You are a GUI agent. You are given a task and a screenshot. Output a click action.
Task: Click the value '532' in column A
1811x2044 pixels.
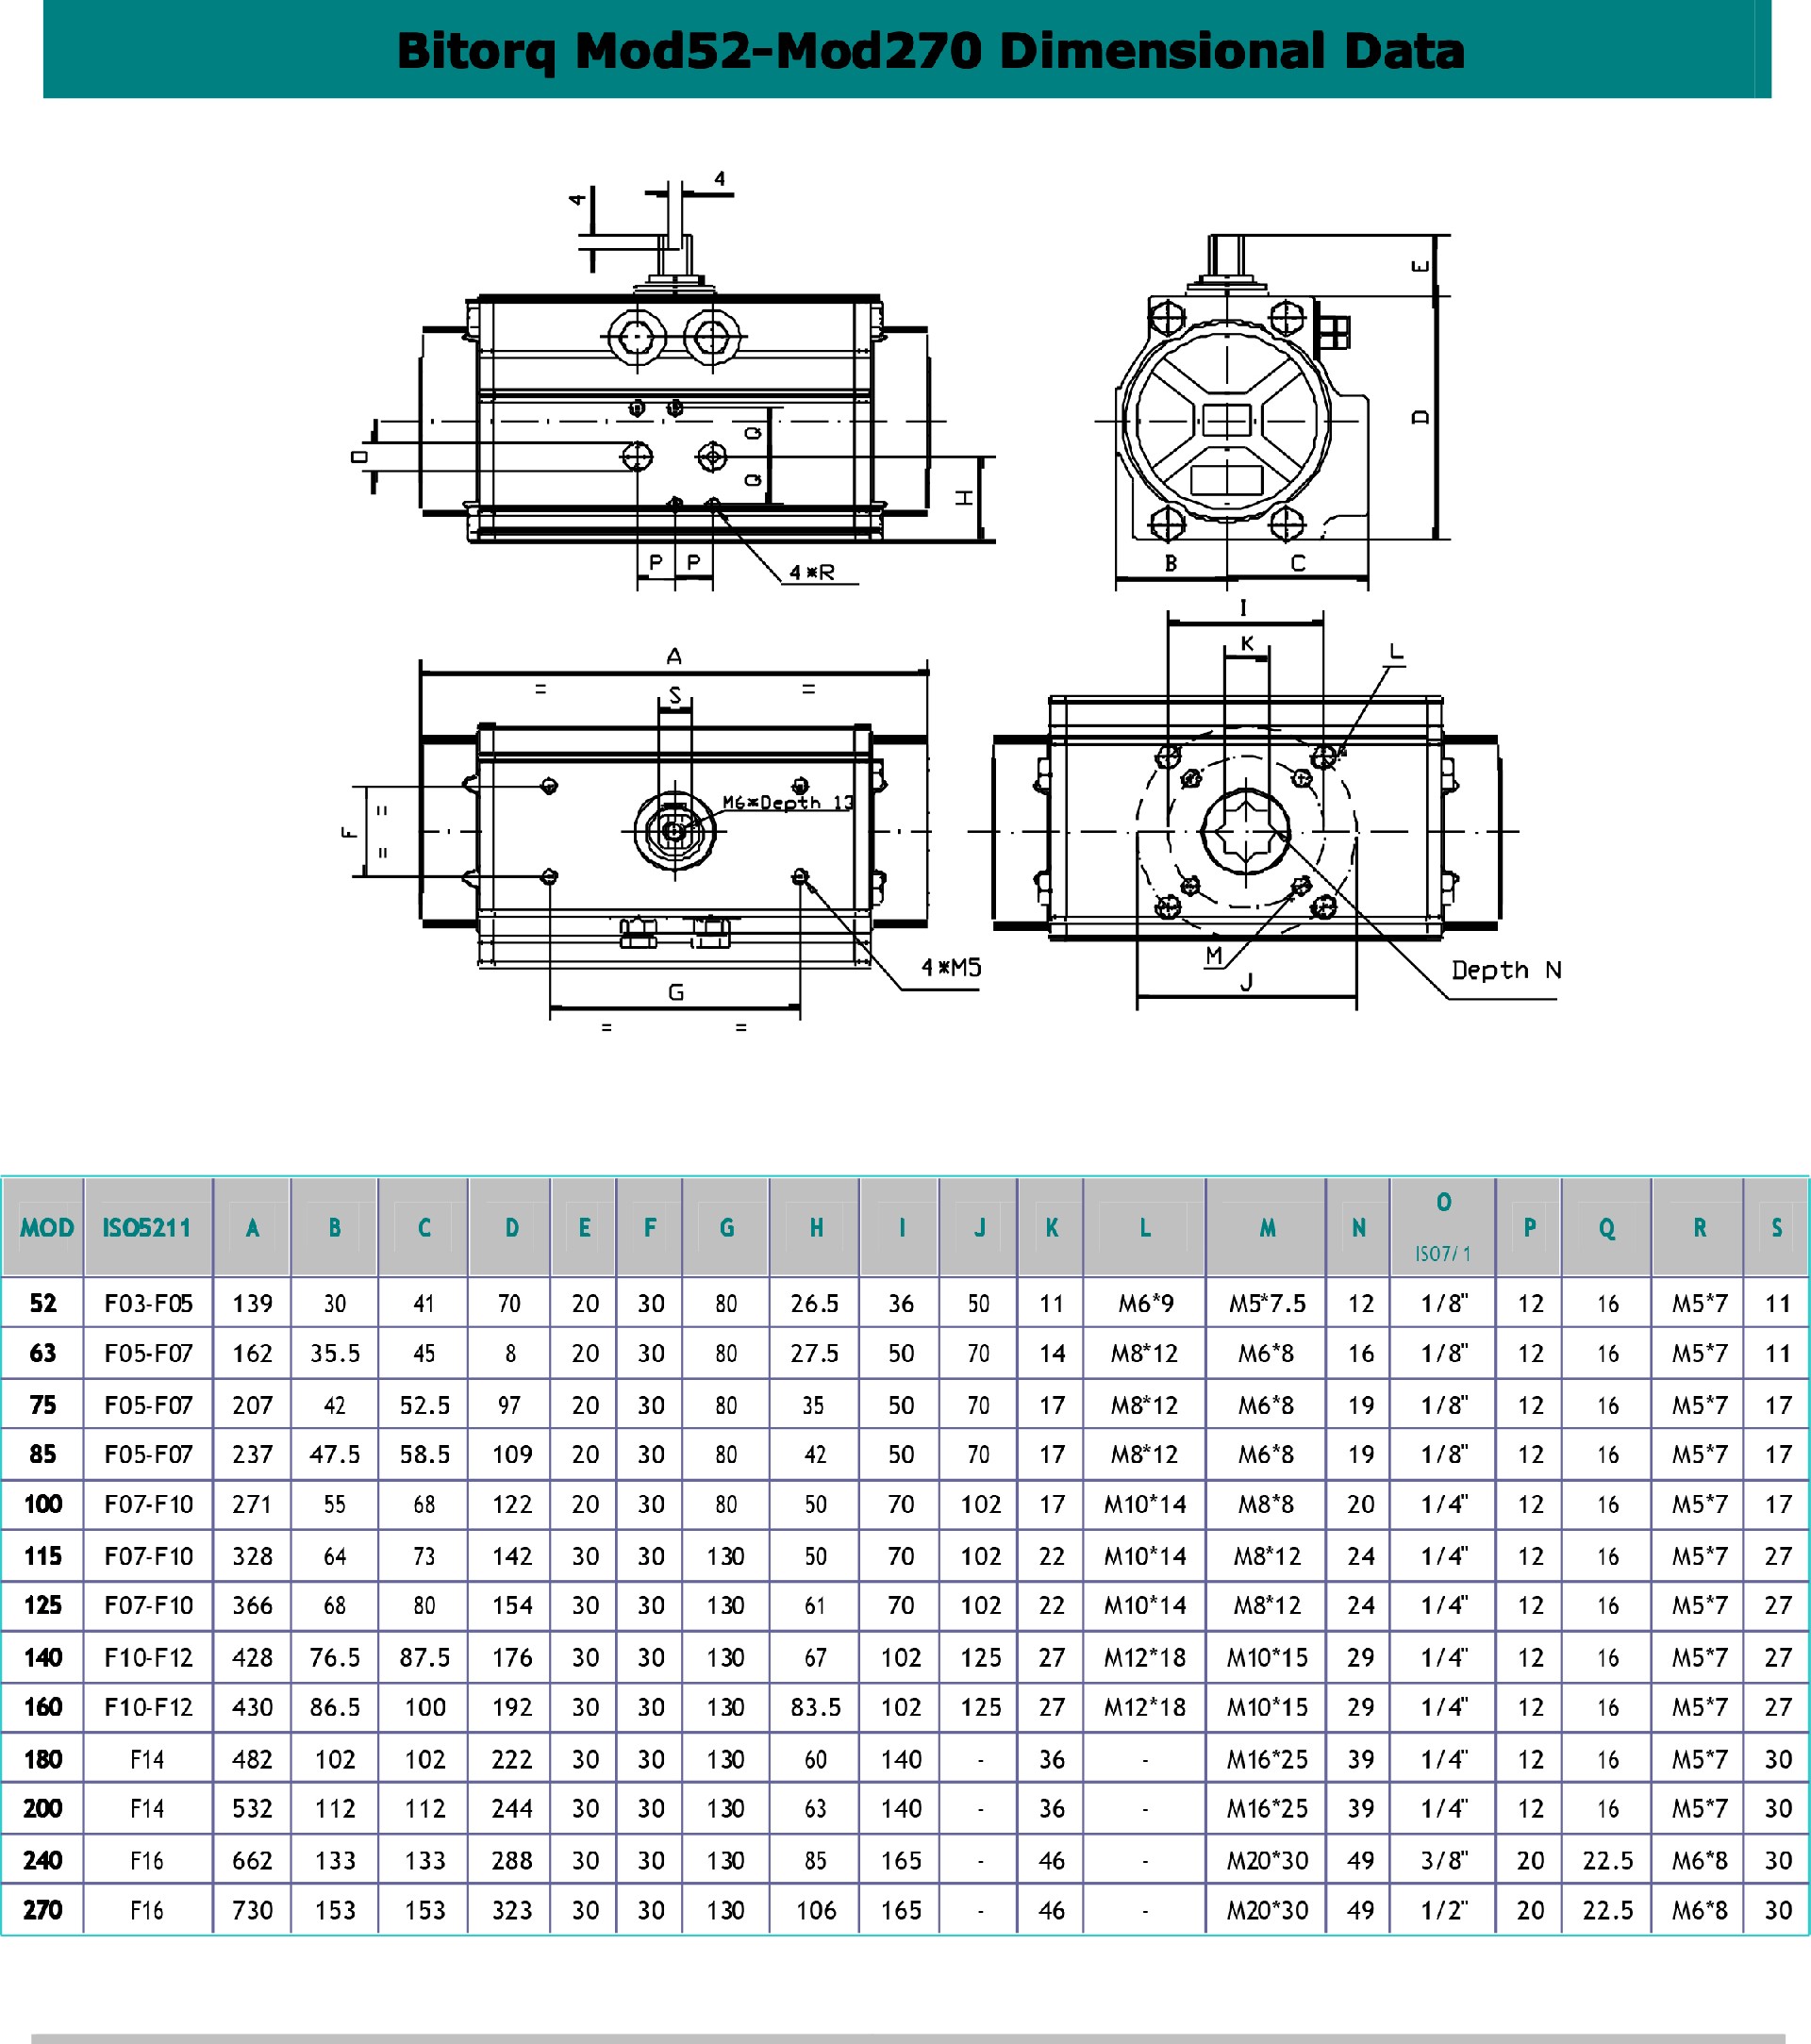point(252,1809)
